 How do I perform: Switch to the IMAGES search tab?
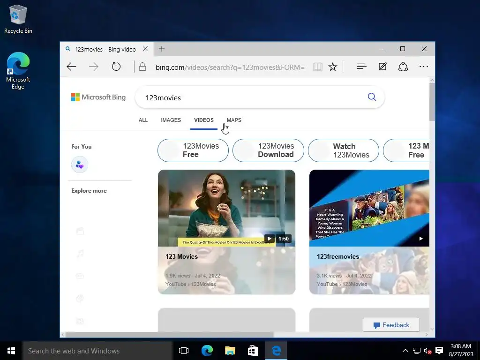[171, 120]
